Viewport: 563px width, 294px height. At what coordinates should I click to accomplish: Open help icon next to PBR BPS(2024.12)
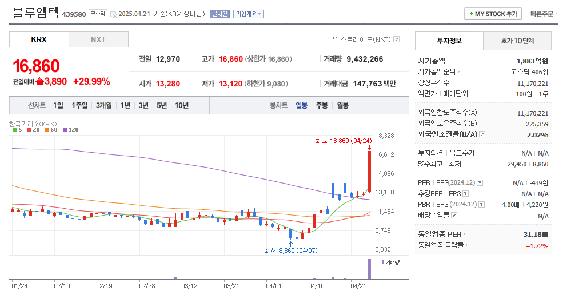pos(482,205)
